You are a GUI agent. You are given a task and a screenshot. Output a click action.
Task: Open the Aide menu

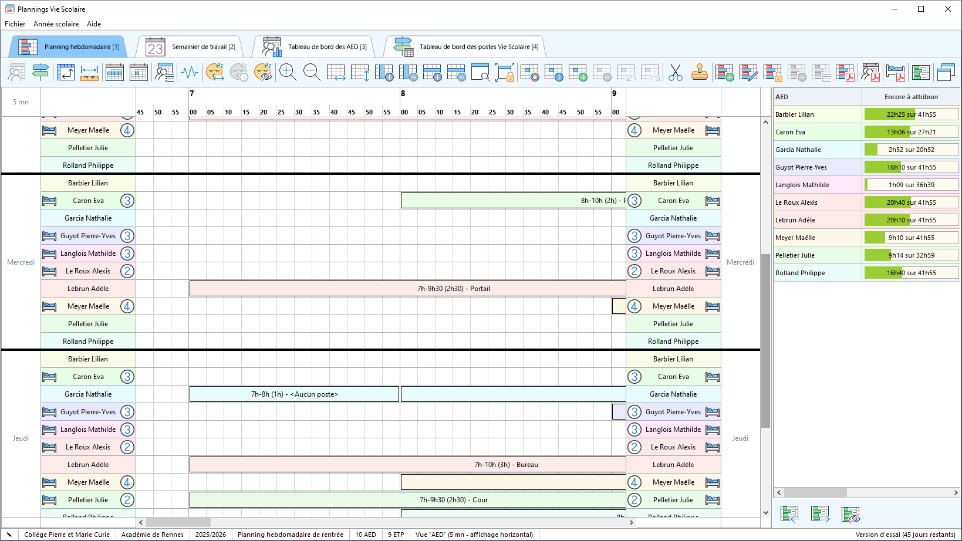coord(94,24)
